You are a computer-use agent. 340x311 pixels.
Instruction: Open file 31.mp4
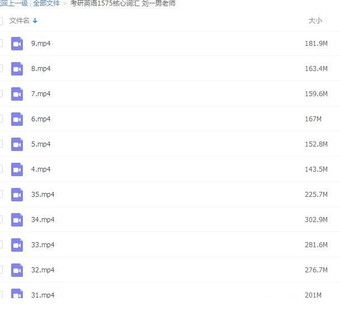(x=43, y=295)
